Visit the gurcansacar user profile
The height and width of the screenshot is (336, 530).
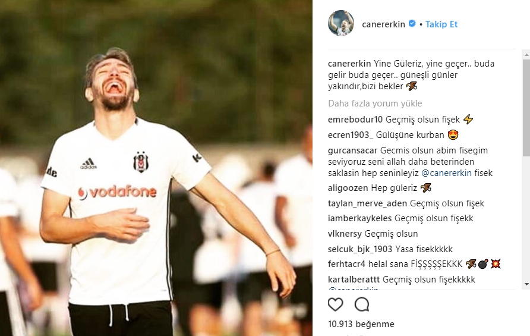coord(352,150)
